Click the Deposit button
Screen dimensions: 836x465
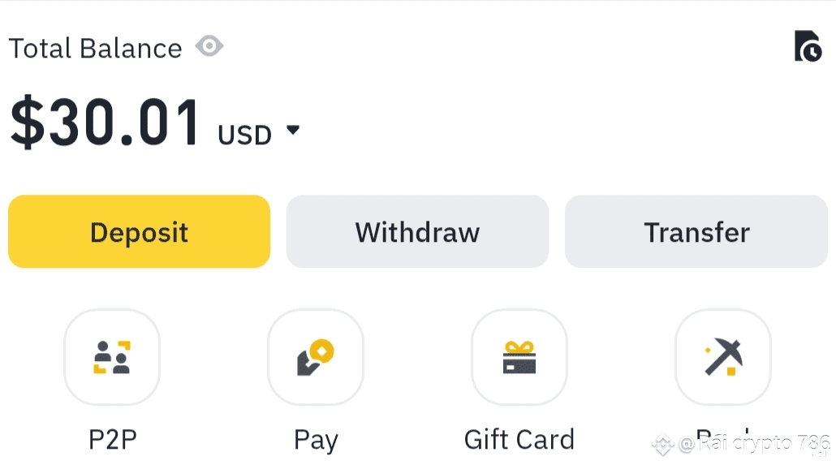click(x=139, y=231)
